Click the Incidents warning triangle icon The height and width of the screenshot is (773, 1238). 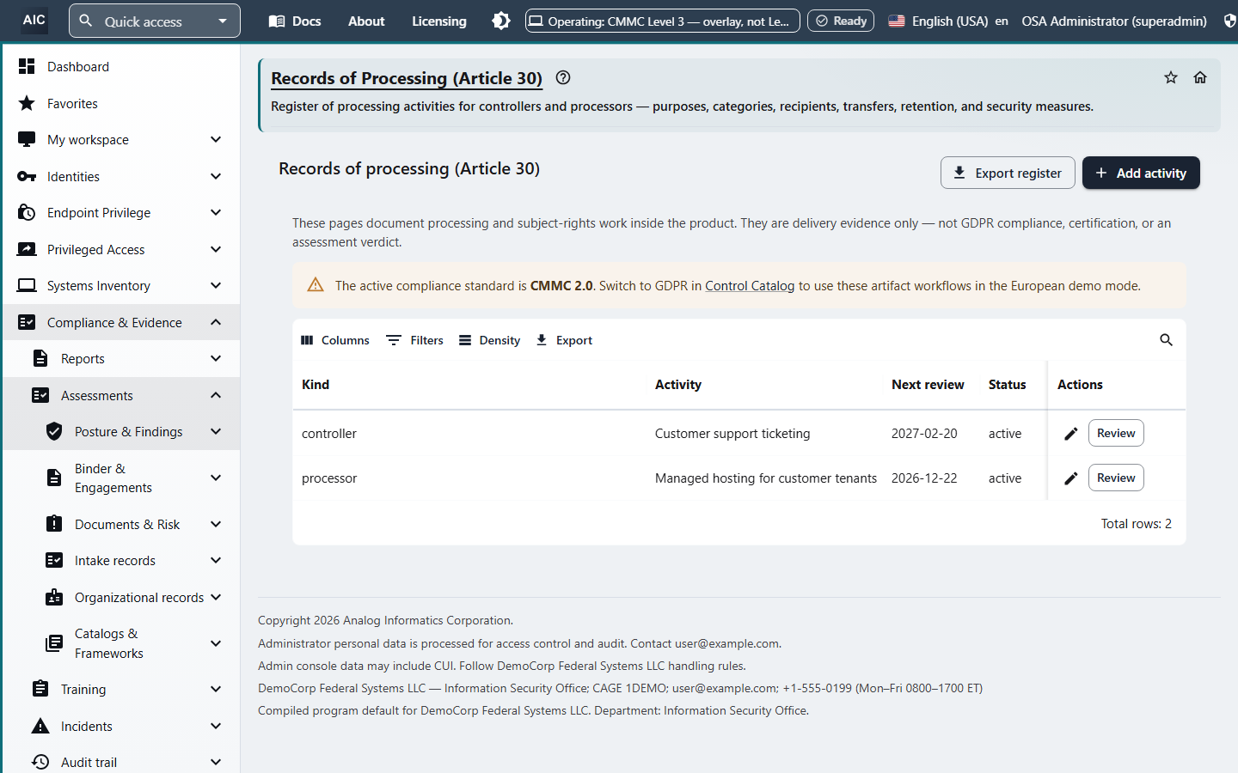click(x=40, y=726)
